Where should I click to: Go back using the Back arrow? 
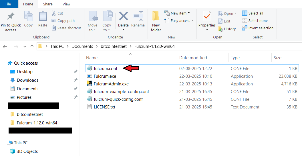[x=5, y=47]
